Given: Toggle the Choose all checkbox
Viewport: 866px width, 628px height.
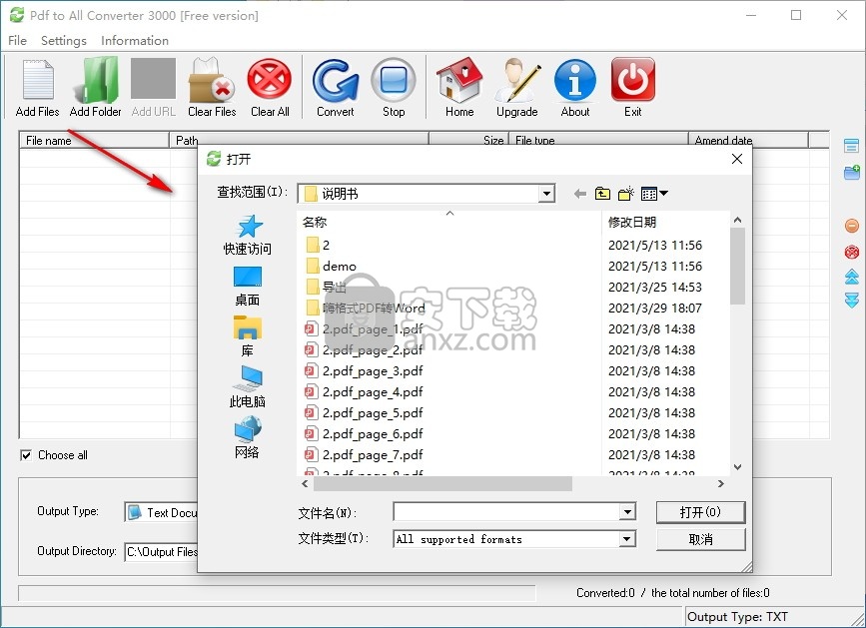Looking at the screenshot, I should pos(26,455).
